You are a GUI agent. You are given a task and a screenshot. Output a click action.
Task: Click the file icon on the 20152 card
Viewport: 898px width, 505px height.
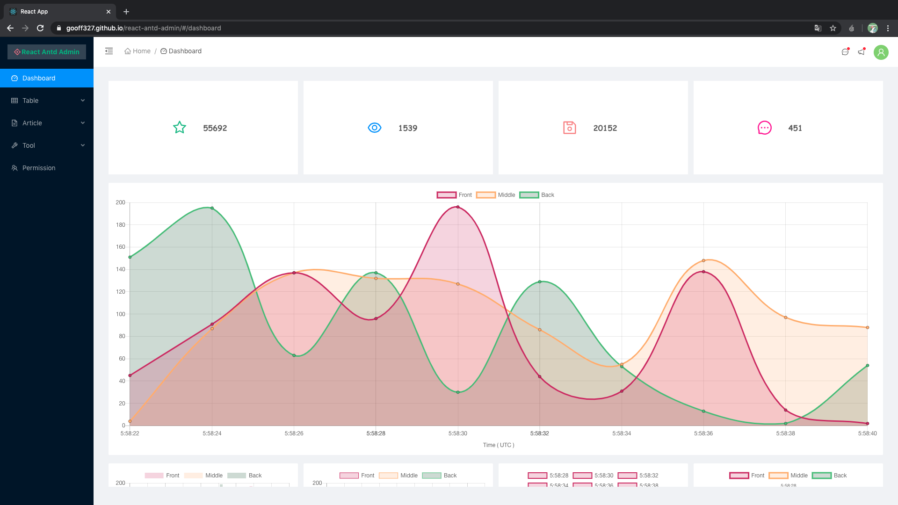tap(569, 127)
